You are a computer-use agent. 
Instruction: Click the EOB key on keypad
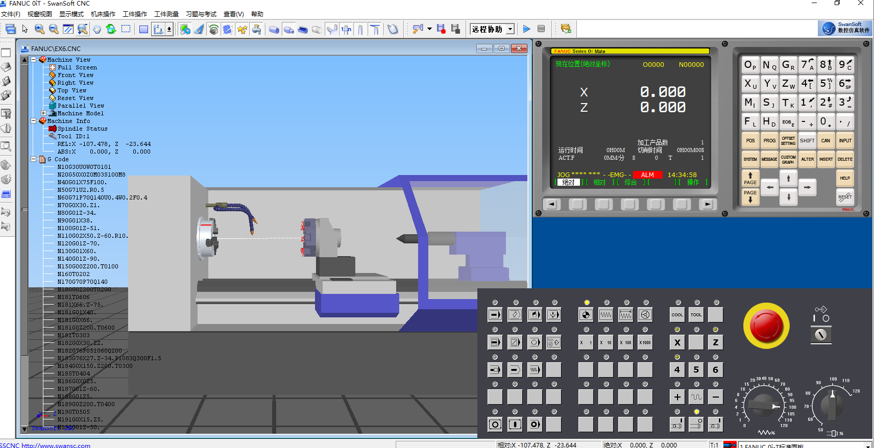pyautogui.click(x=788, y=122)
